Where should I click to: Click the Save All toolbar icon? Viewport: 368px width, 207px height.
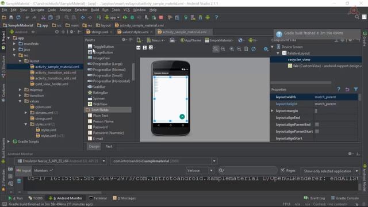click(x=11, y=17)
